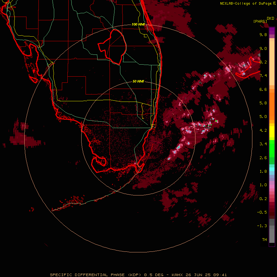The width and height of the screenshot is (277, 277).
Task: Click the 2.6 value on color scale
Action: [263, 158]
